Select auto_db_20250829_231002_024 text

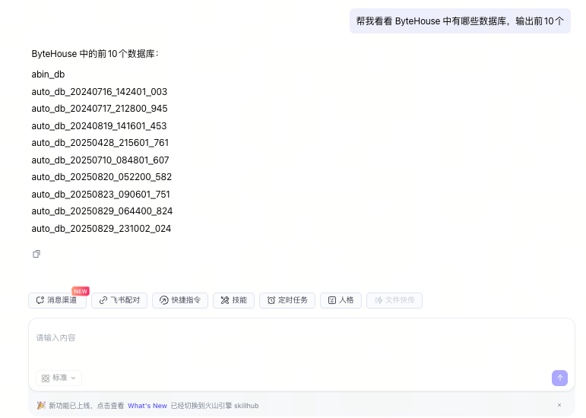click(x=101, y=229)
